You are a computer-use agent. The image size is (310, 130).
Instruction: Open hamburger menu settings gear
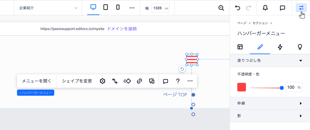(x=102, y=81)
